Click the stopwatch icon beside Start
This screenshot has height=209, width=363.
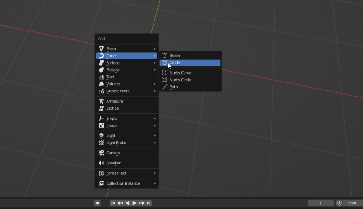tap(340, 203)
